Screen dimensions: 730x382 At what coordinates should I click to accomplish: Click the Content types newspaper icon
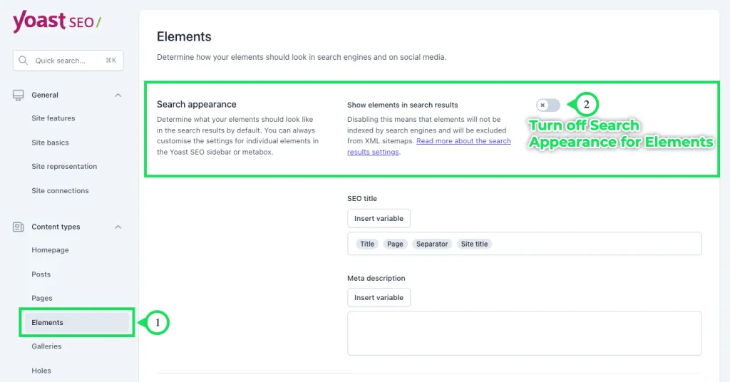[x=18, y=227]
